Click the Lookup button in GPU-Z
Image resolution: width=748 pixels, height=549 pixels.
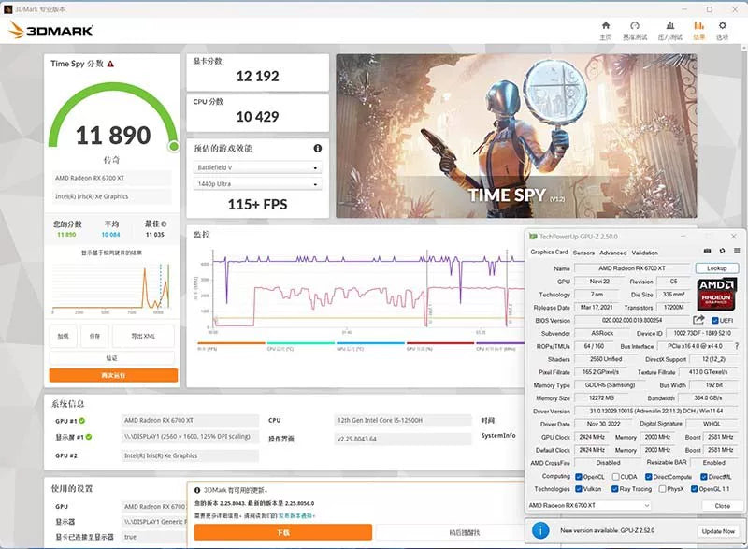coord(716,268)
